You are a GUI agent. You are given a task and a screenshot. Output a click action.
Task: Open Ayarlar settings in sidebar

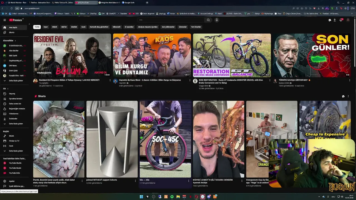pyautogui.click(x=15, y=181)
